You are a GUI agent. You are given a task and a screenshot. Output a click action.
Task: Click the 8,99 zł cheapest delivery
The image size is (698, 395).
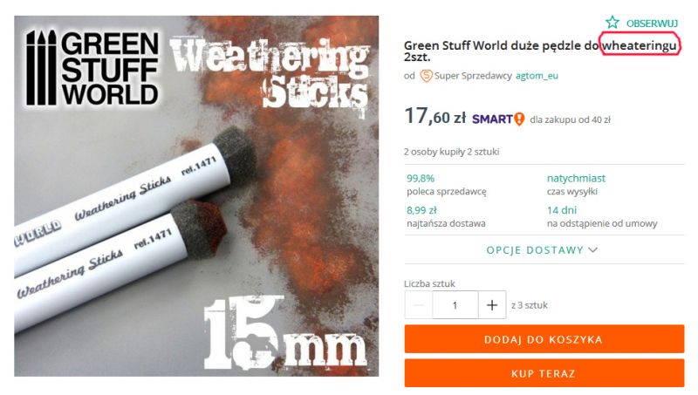[421, 210]
